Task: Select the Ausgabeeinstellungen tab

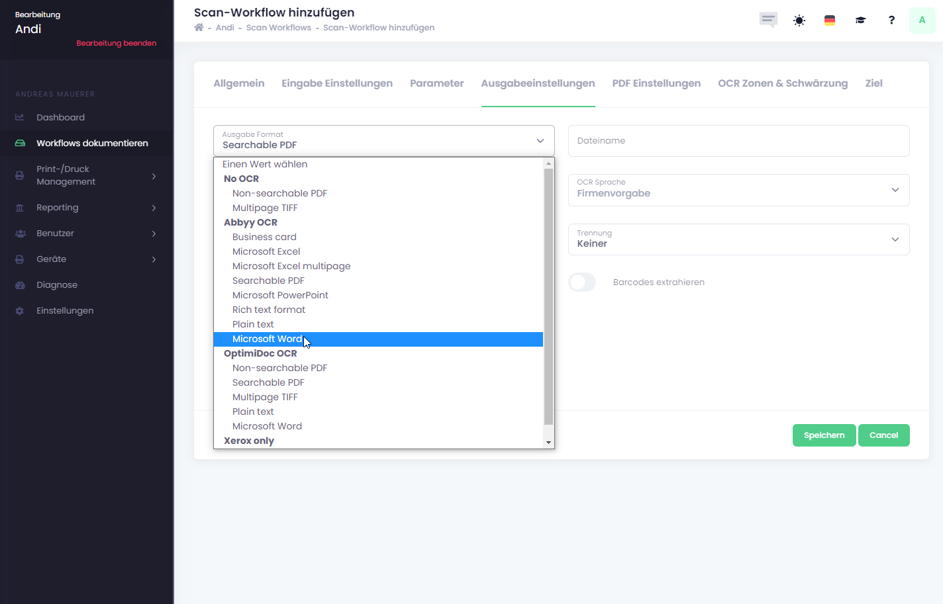Action: click(x=538, y=83)
